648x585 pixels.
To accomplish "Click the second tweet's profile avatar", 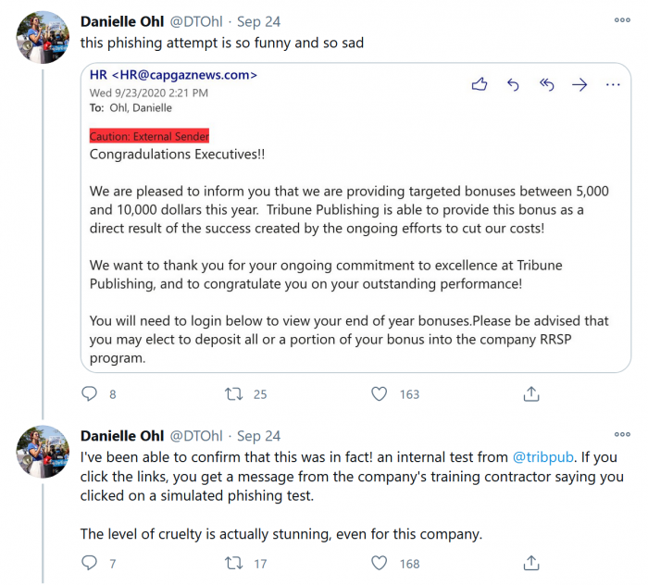I will point(43,453).
